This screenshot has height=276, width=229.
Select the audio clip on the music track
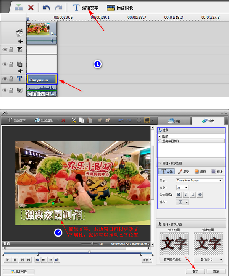42,91
